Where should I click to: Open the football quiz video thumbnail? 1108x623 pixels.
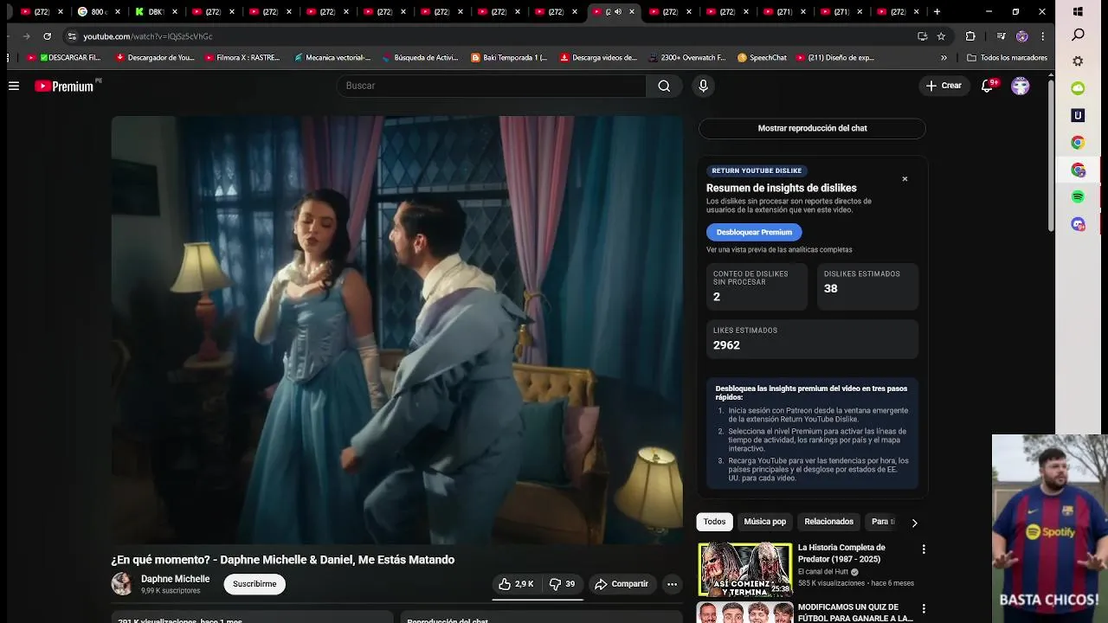point(745,613)
